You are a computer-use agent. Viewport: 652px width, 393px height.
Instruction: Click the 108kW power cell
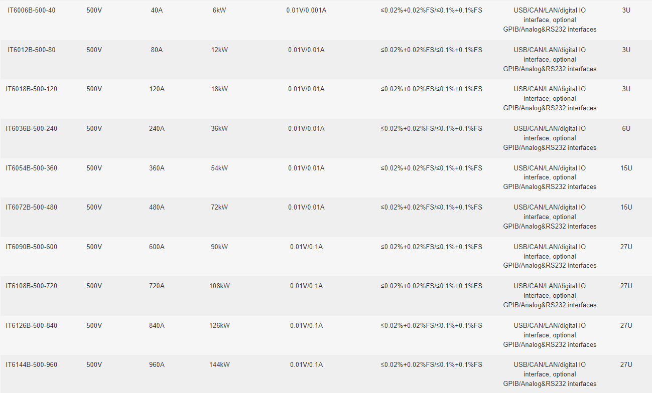pos(219,286)
